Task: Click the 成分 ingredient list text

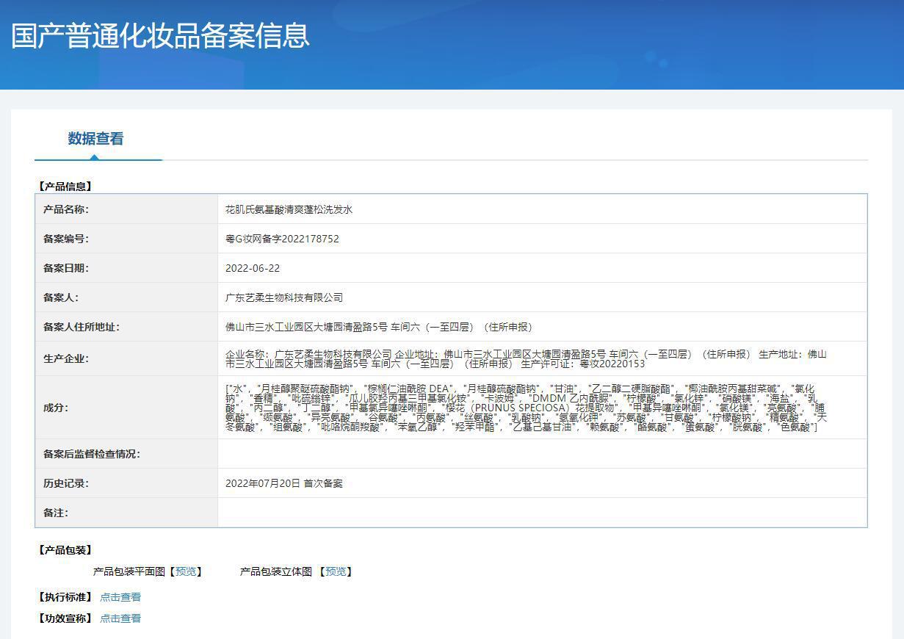Action: tap(525, 408)
